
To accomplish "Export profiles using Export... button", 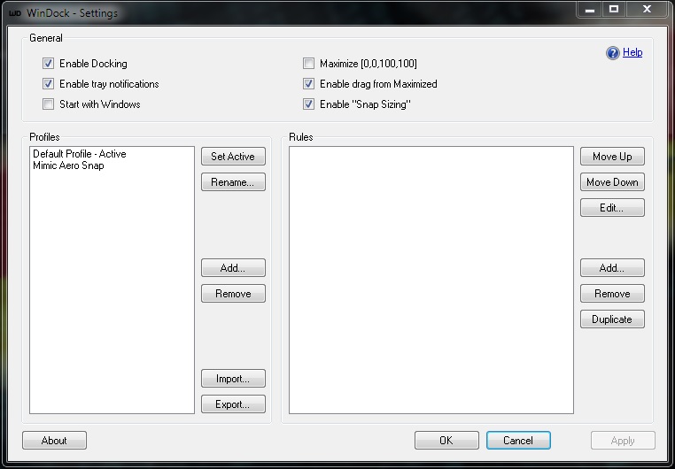I will (233, 404).
